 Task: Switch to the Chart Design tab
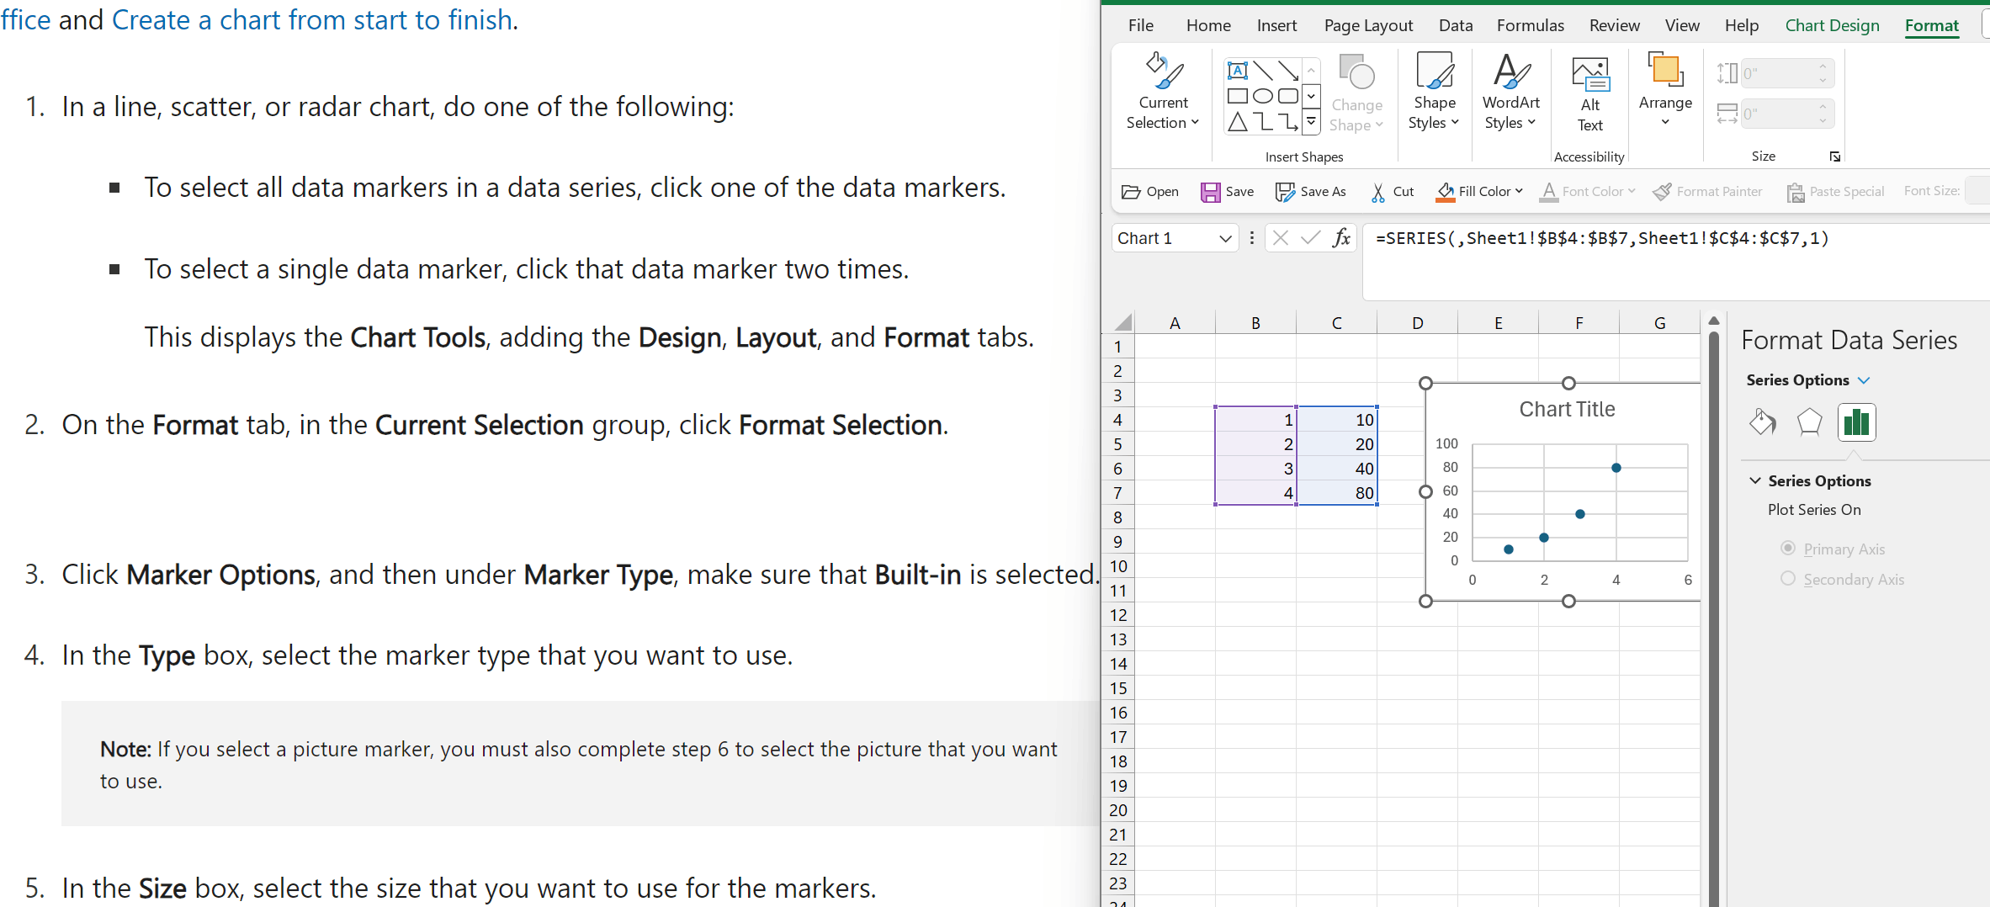(1832, 25)
